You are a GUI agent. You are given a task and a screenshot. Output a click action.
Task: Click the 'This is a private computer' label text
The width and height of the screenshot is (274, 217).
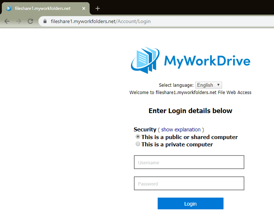[177, 145]
